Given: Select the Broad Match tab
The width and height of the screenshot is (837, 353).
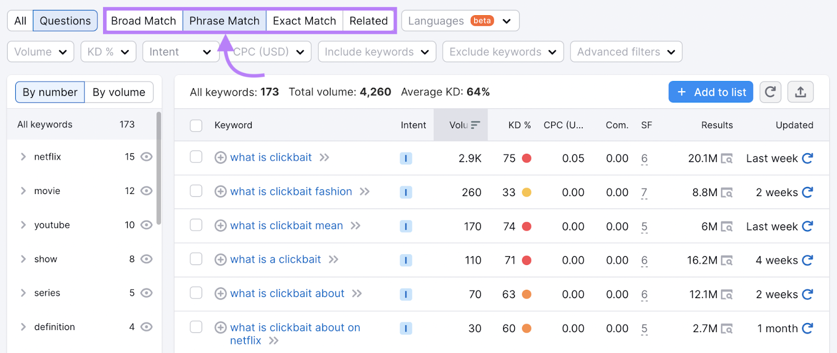Looking at the screenshot, I should coord(143,21).
